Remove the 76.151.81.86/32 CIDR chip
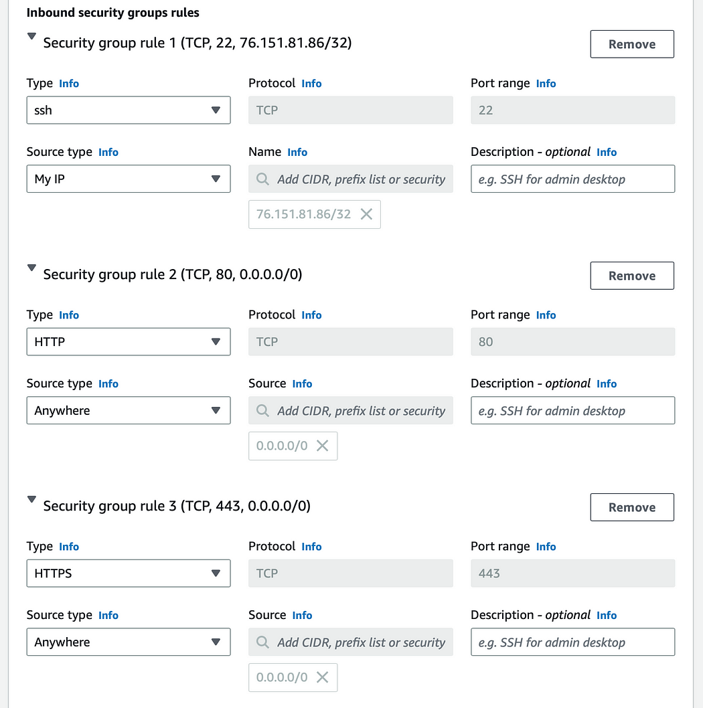 point(366,214)
